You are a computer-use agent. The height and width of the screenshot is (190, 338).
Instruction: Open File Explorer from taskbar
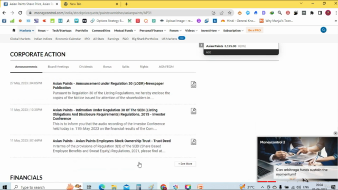click(x=114, y=187)
